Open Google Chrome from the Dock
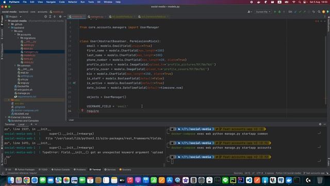The image size is (330, 186). 26,180
